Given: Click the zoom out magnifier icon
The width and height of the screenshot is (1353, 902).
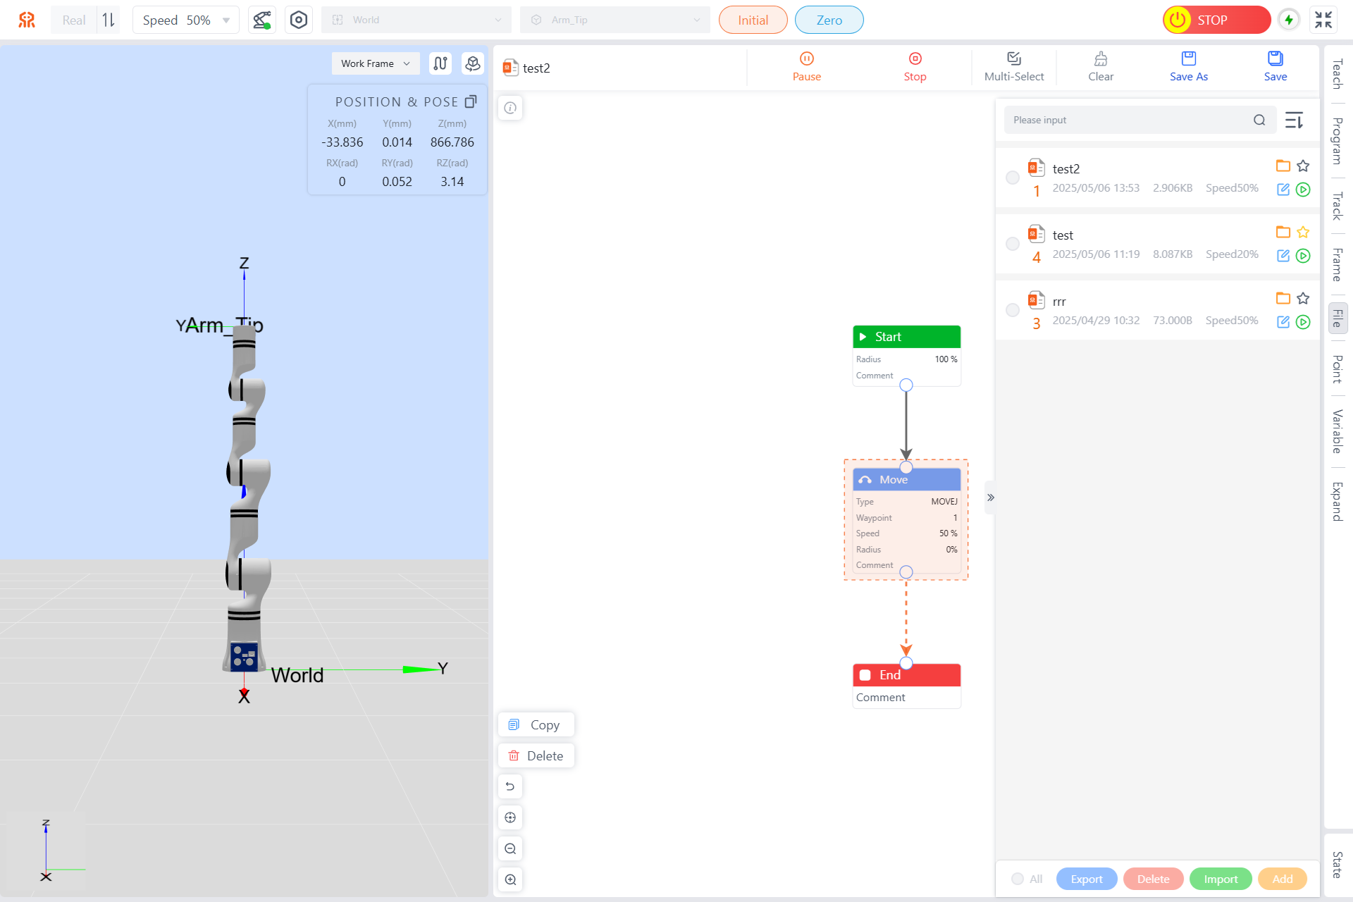Looking at the screenshot, I should [x=510, y=848].
